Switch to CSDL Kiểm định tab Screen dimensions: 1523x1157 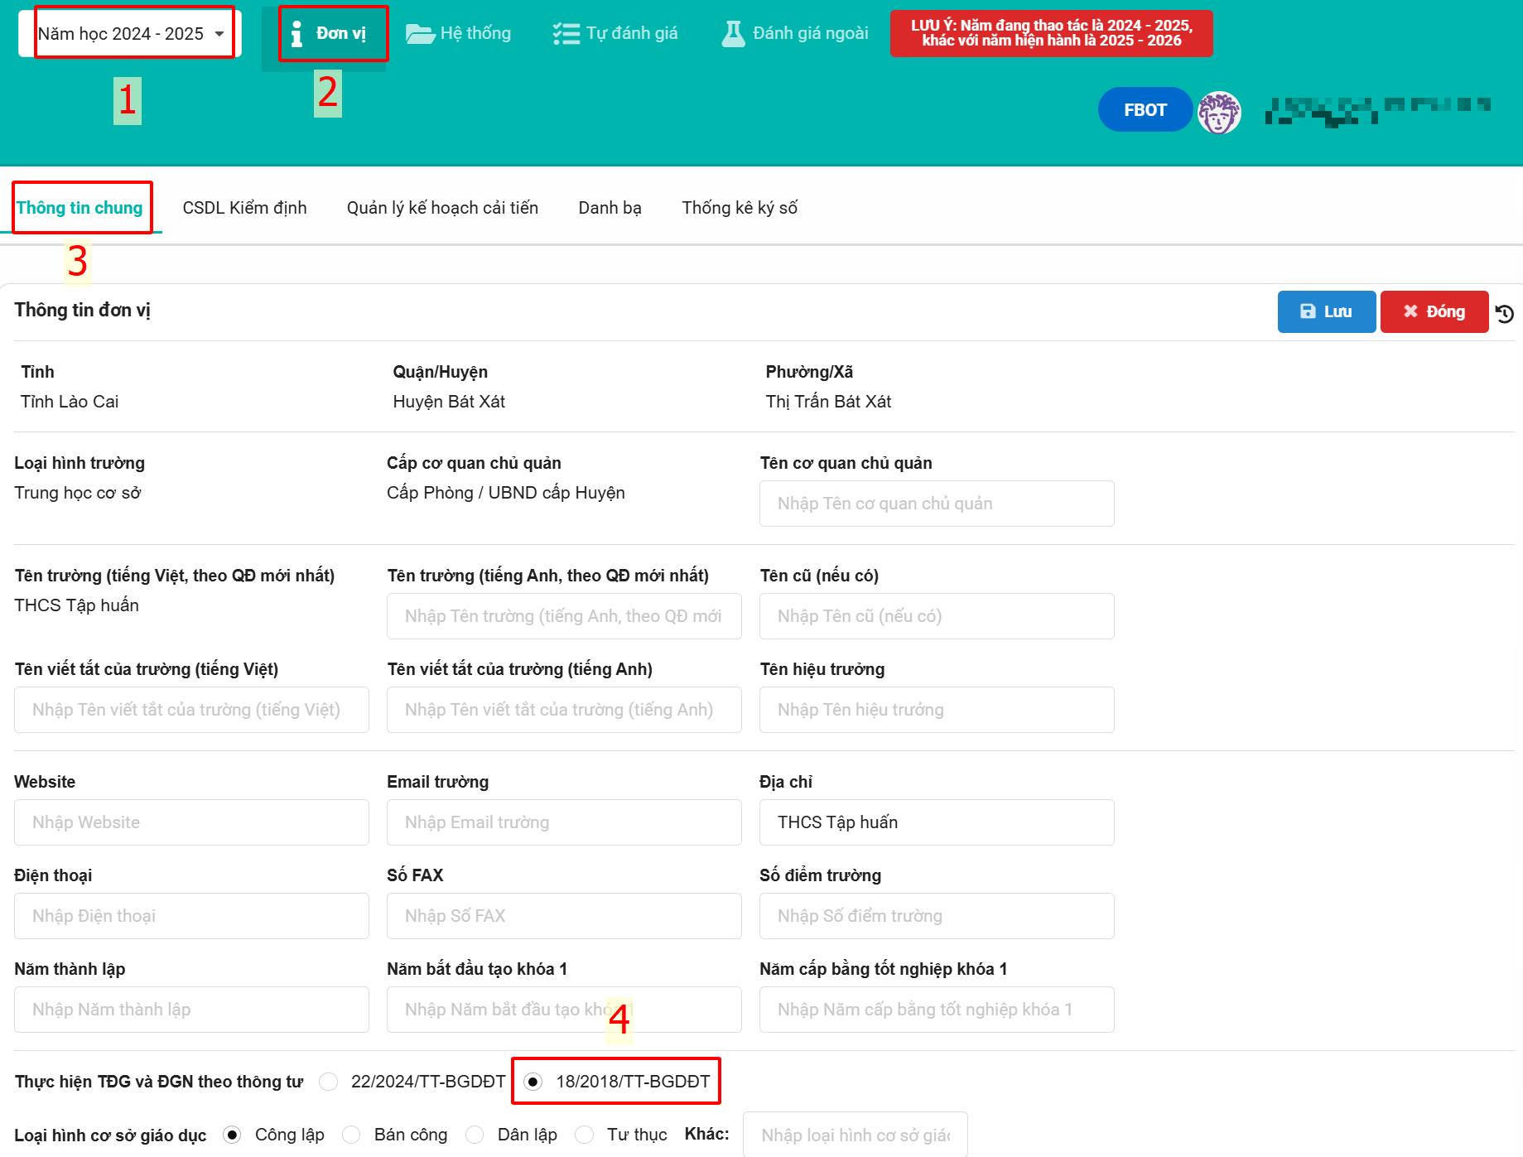pos(244,208)
